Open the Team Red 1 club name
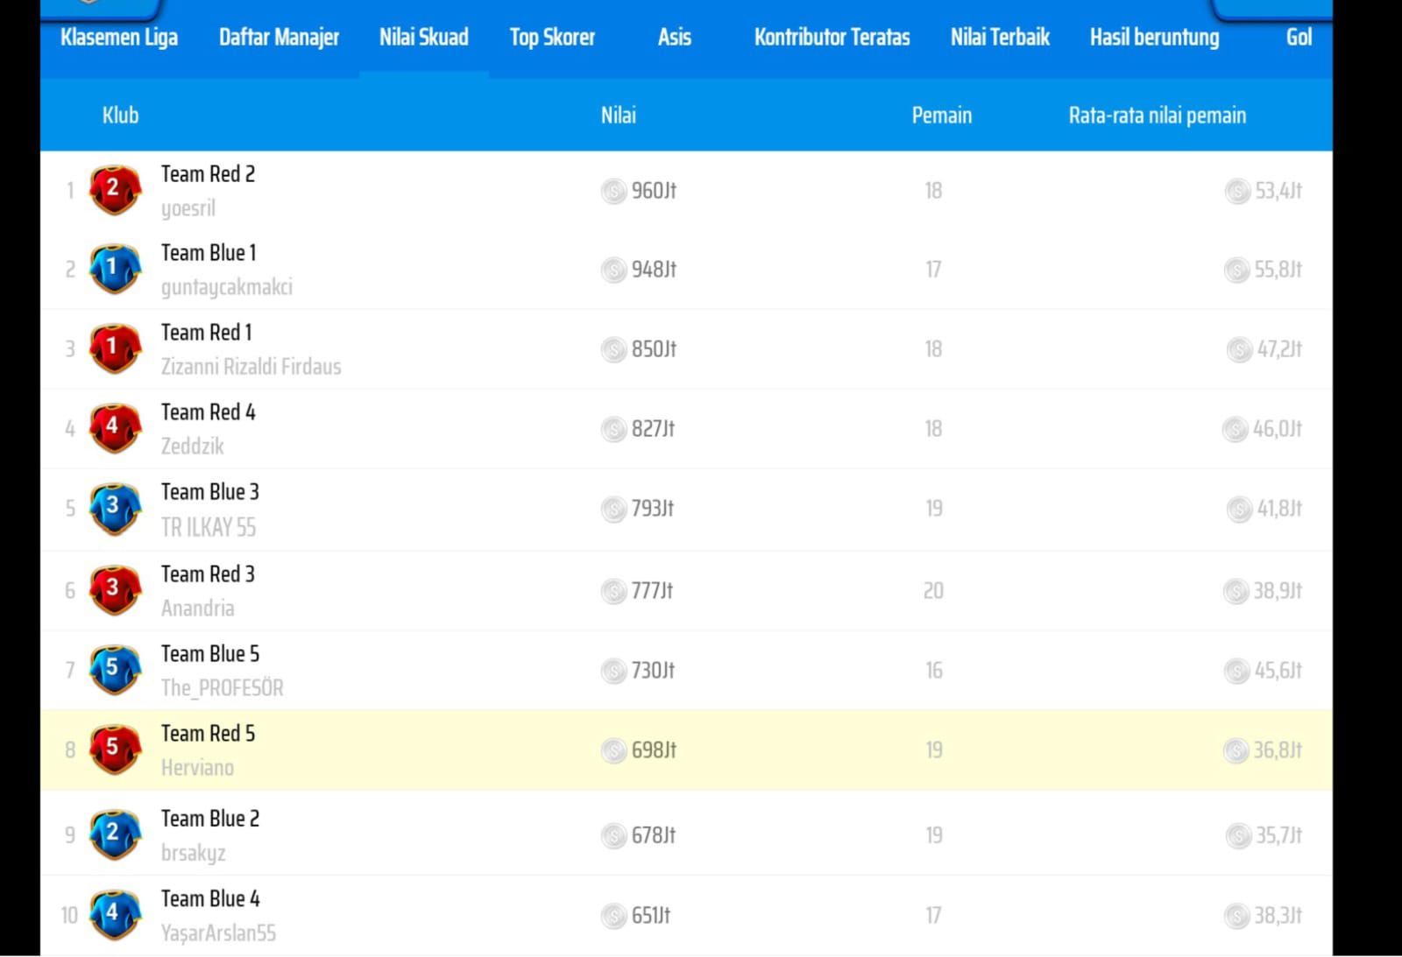Screen dimensions: 1402x957 pyautogui.click(x=207, y=333)
